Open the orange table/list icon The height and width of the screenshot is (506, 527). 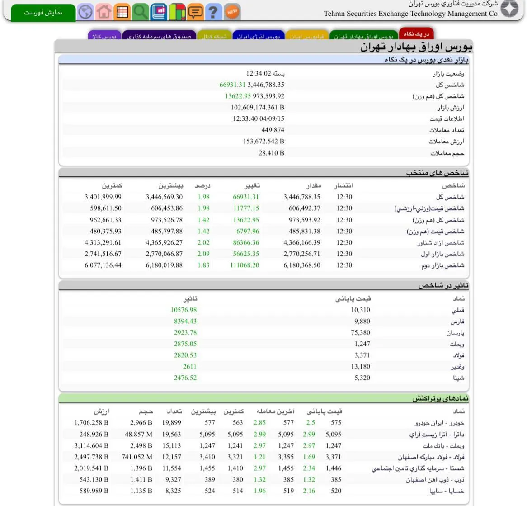tap(122, 12)
